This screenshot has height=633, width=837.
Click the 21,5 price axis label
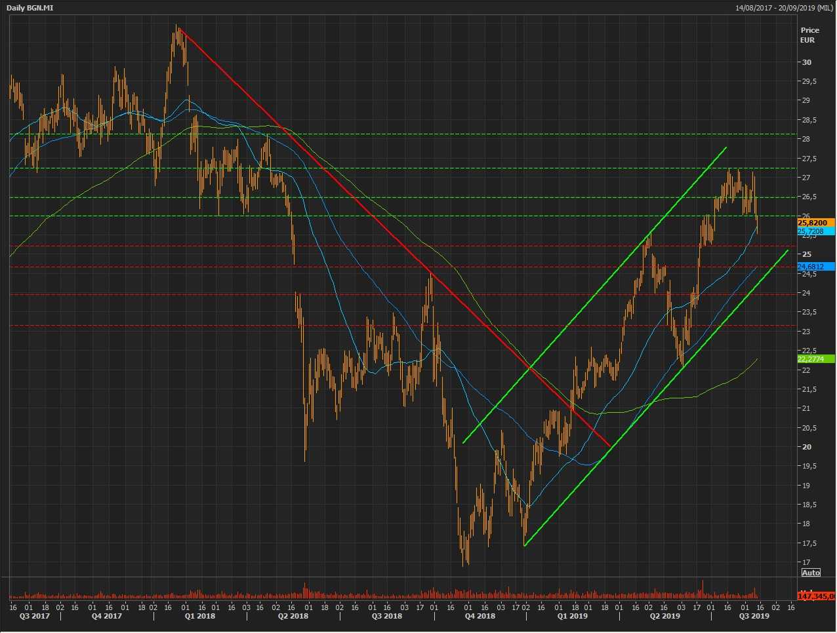809,389
